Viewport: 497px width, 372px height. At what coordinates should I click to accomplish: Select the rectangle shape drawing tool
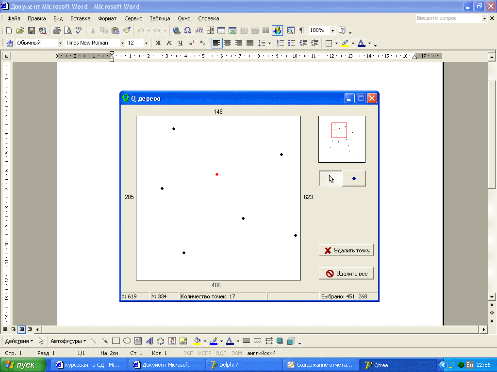[116, 341]
